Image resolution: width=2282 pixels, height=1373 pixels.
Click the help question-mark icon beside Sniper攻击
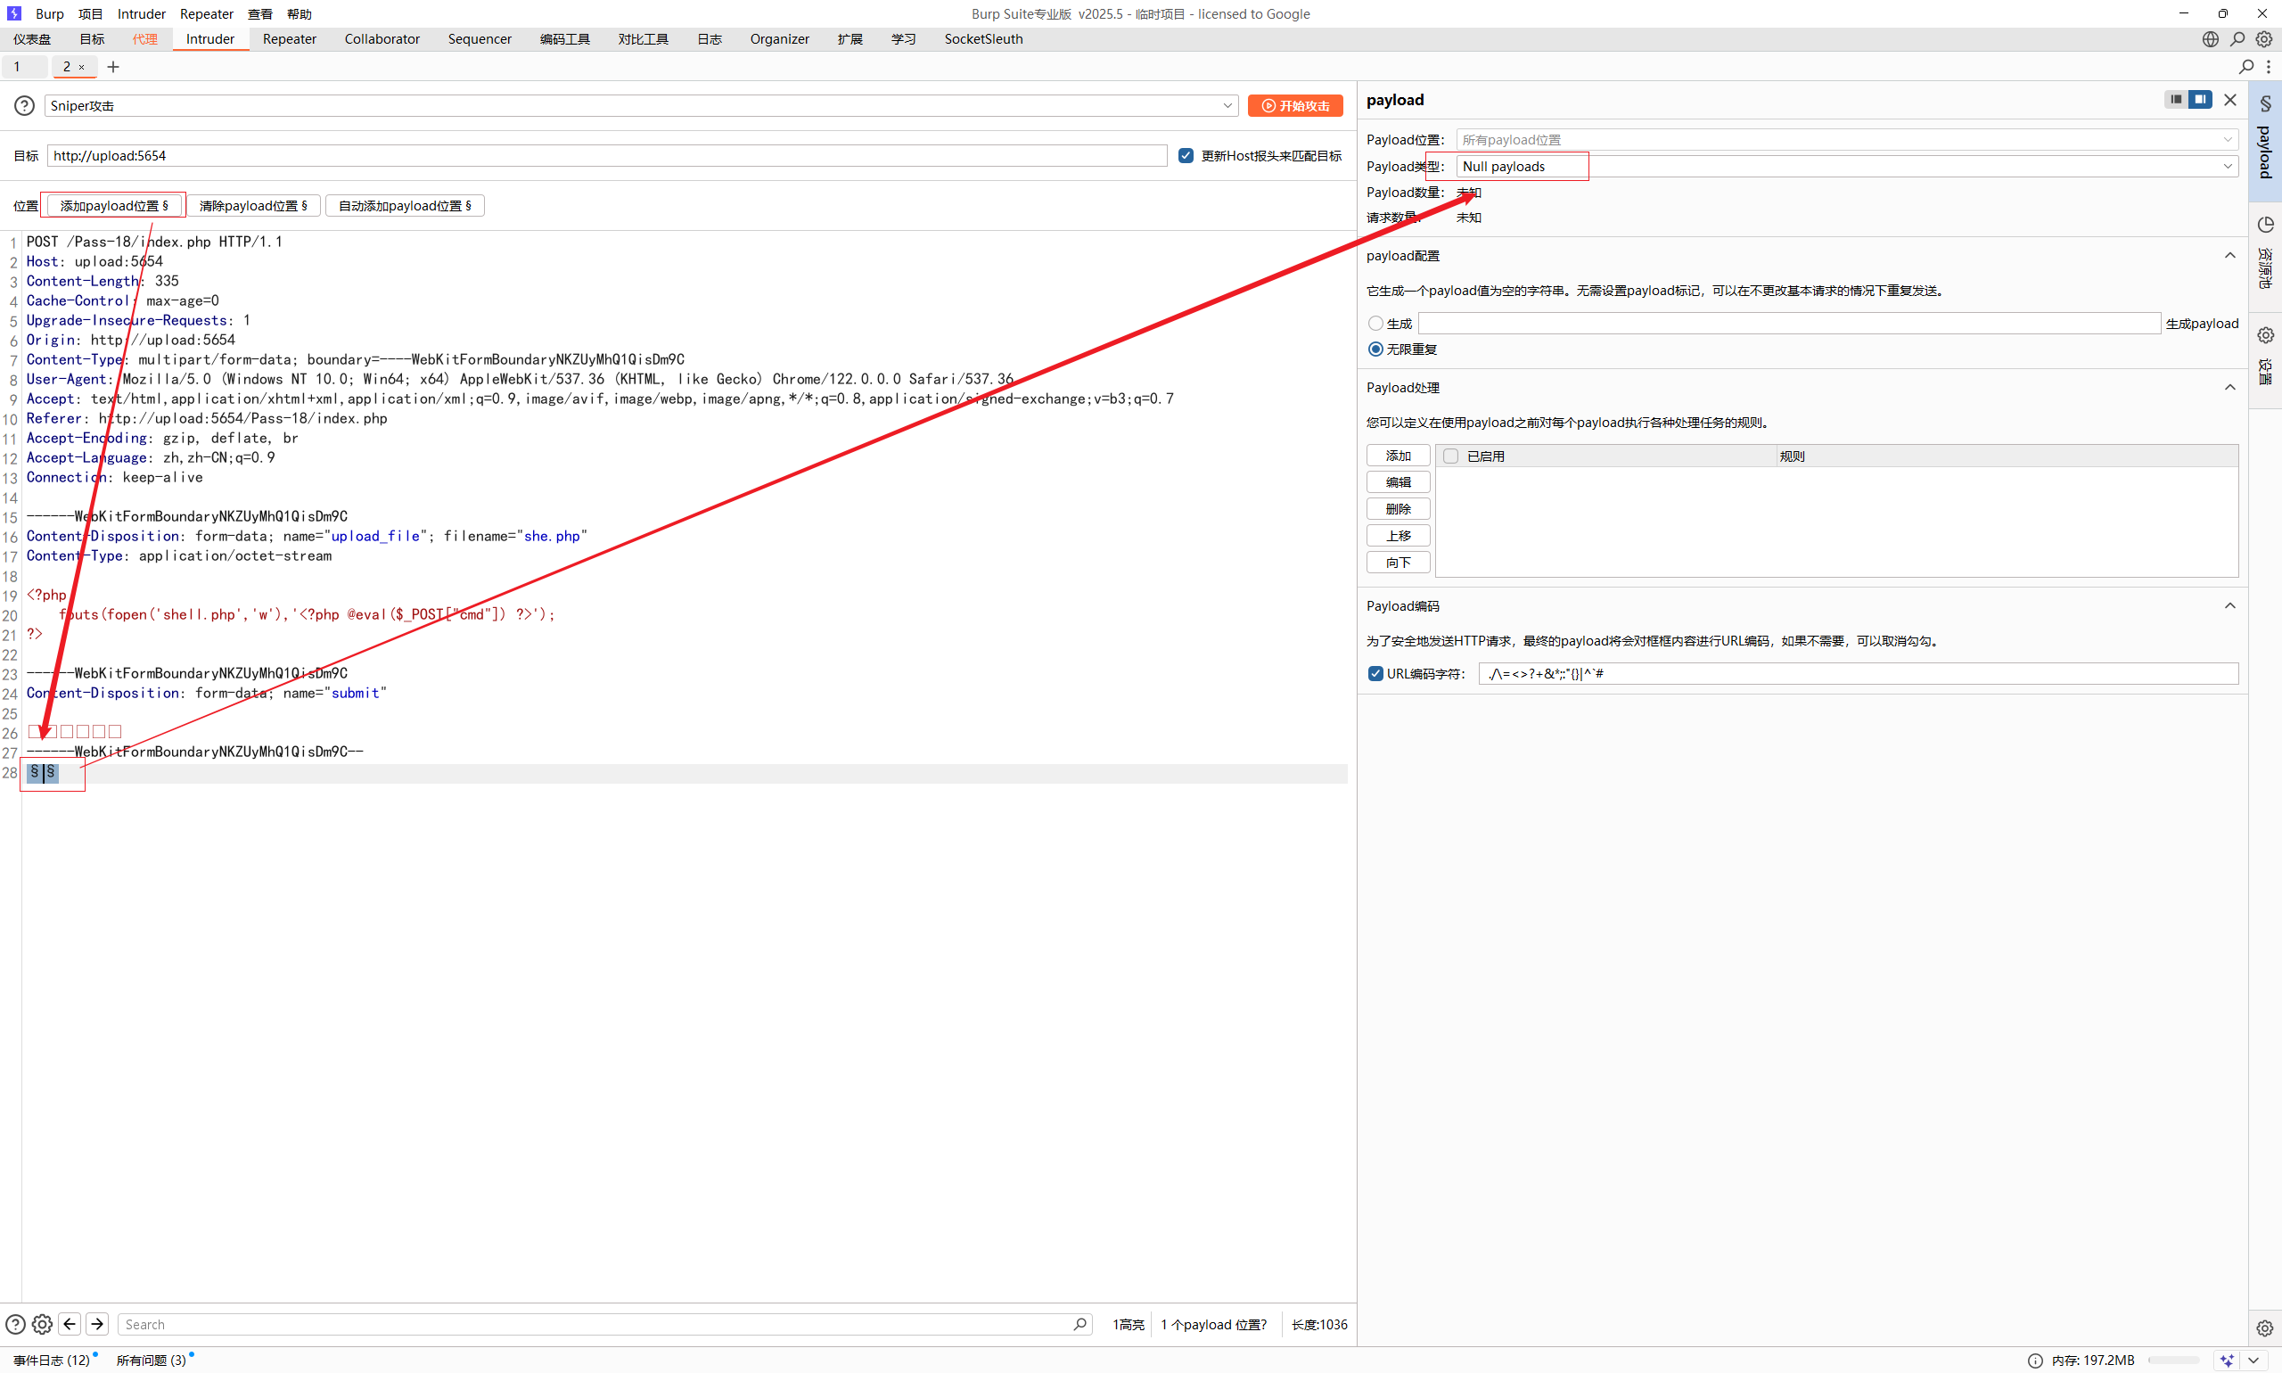23,104
